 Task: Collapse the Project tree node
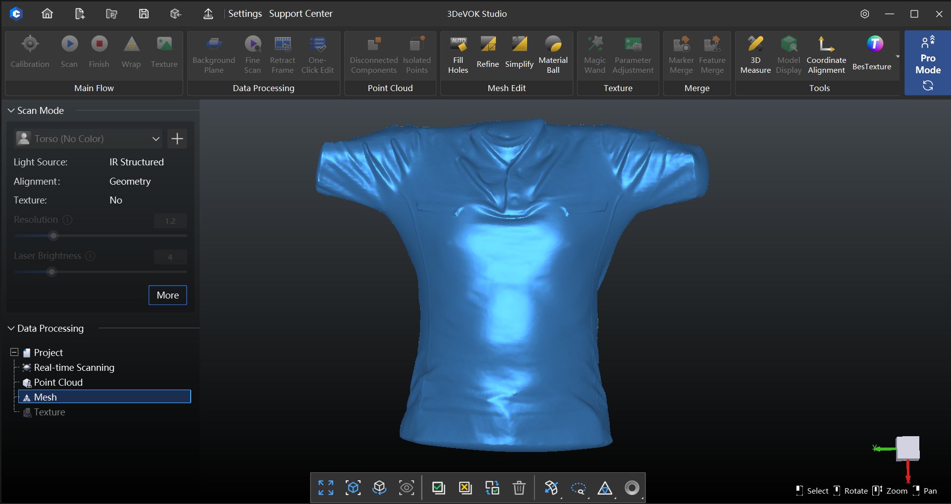tap(13, 352)
